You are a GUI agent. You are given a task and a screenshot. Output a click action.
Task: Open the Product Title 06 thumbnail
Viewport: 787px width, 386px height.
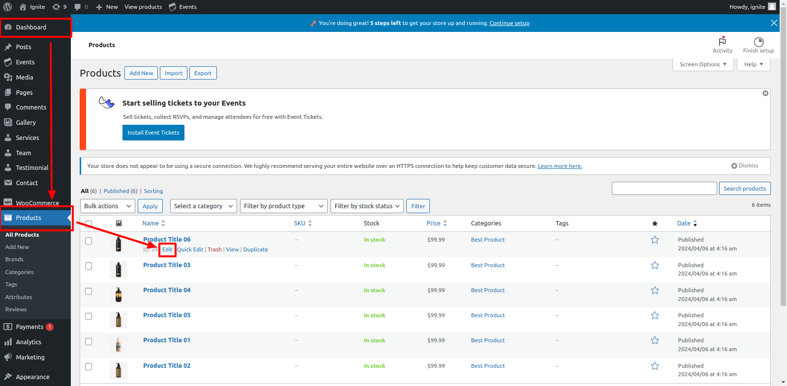(x=119, y=244)
